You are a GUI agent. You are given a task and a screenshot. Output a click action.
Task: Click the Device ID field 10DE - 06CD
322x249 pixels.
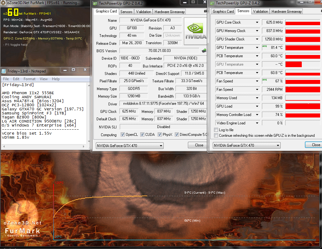pyautogui.click(x=130, y=58)
